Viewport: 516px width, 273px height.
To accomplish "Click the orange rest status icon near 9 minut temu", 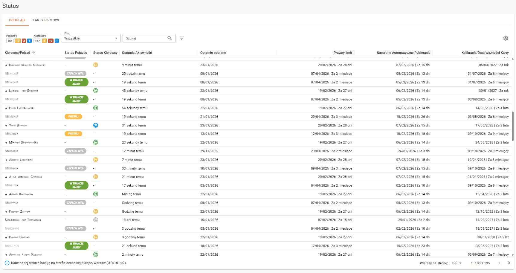I will click(x=96, y=65).
